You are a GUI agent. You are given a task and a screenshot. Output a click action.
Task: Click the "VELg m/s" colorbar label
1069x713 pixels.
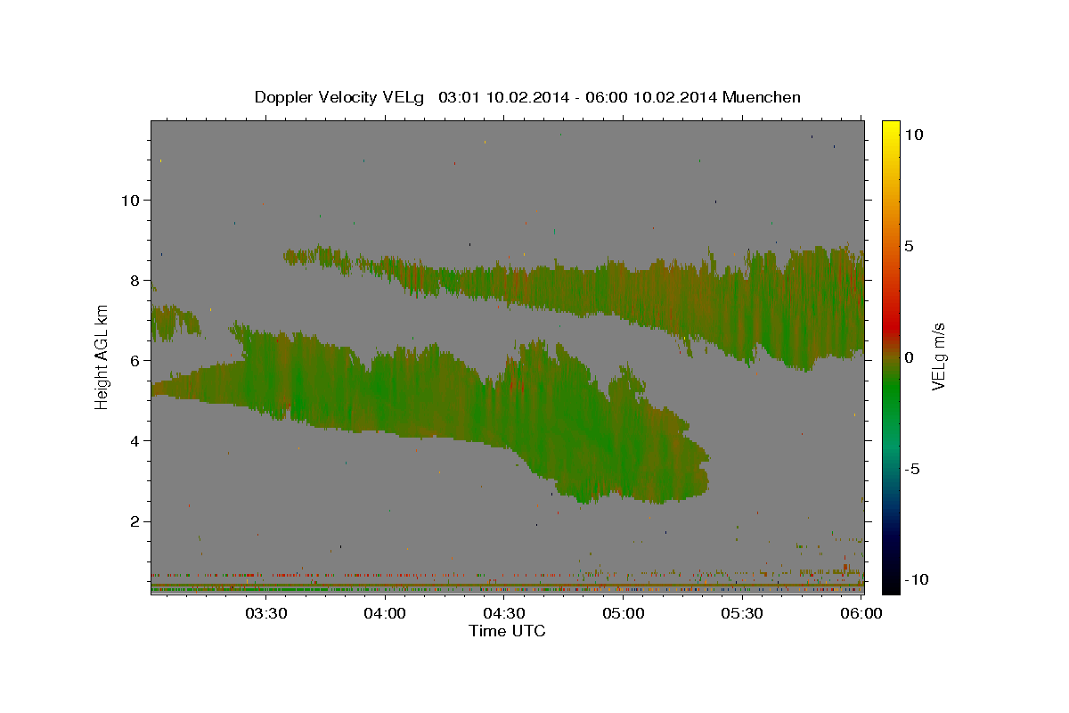pyautogui.click(x=939, y=356)
